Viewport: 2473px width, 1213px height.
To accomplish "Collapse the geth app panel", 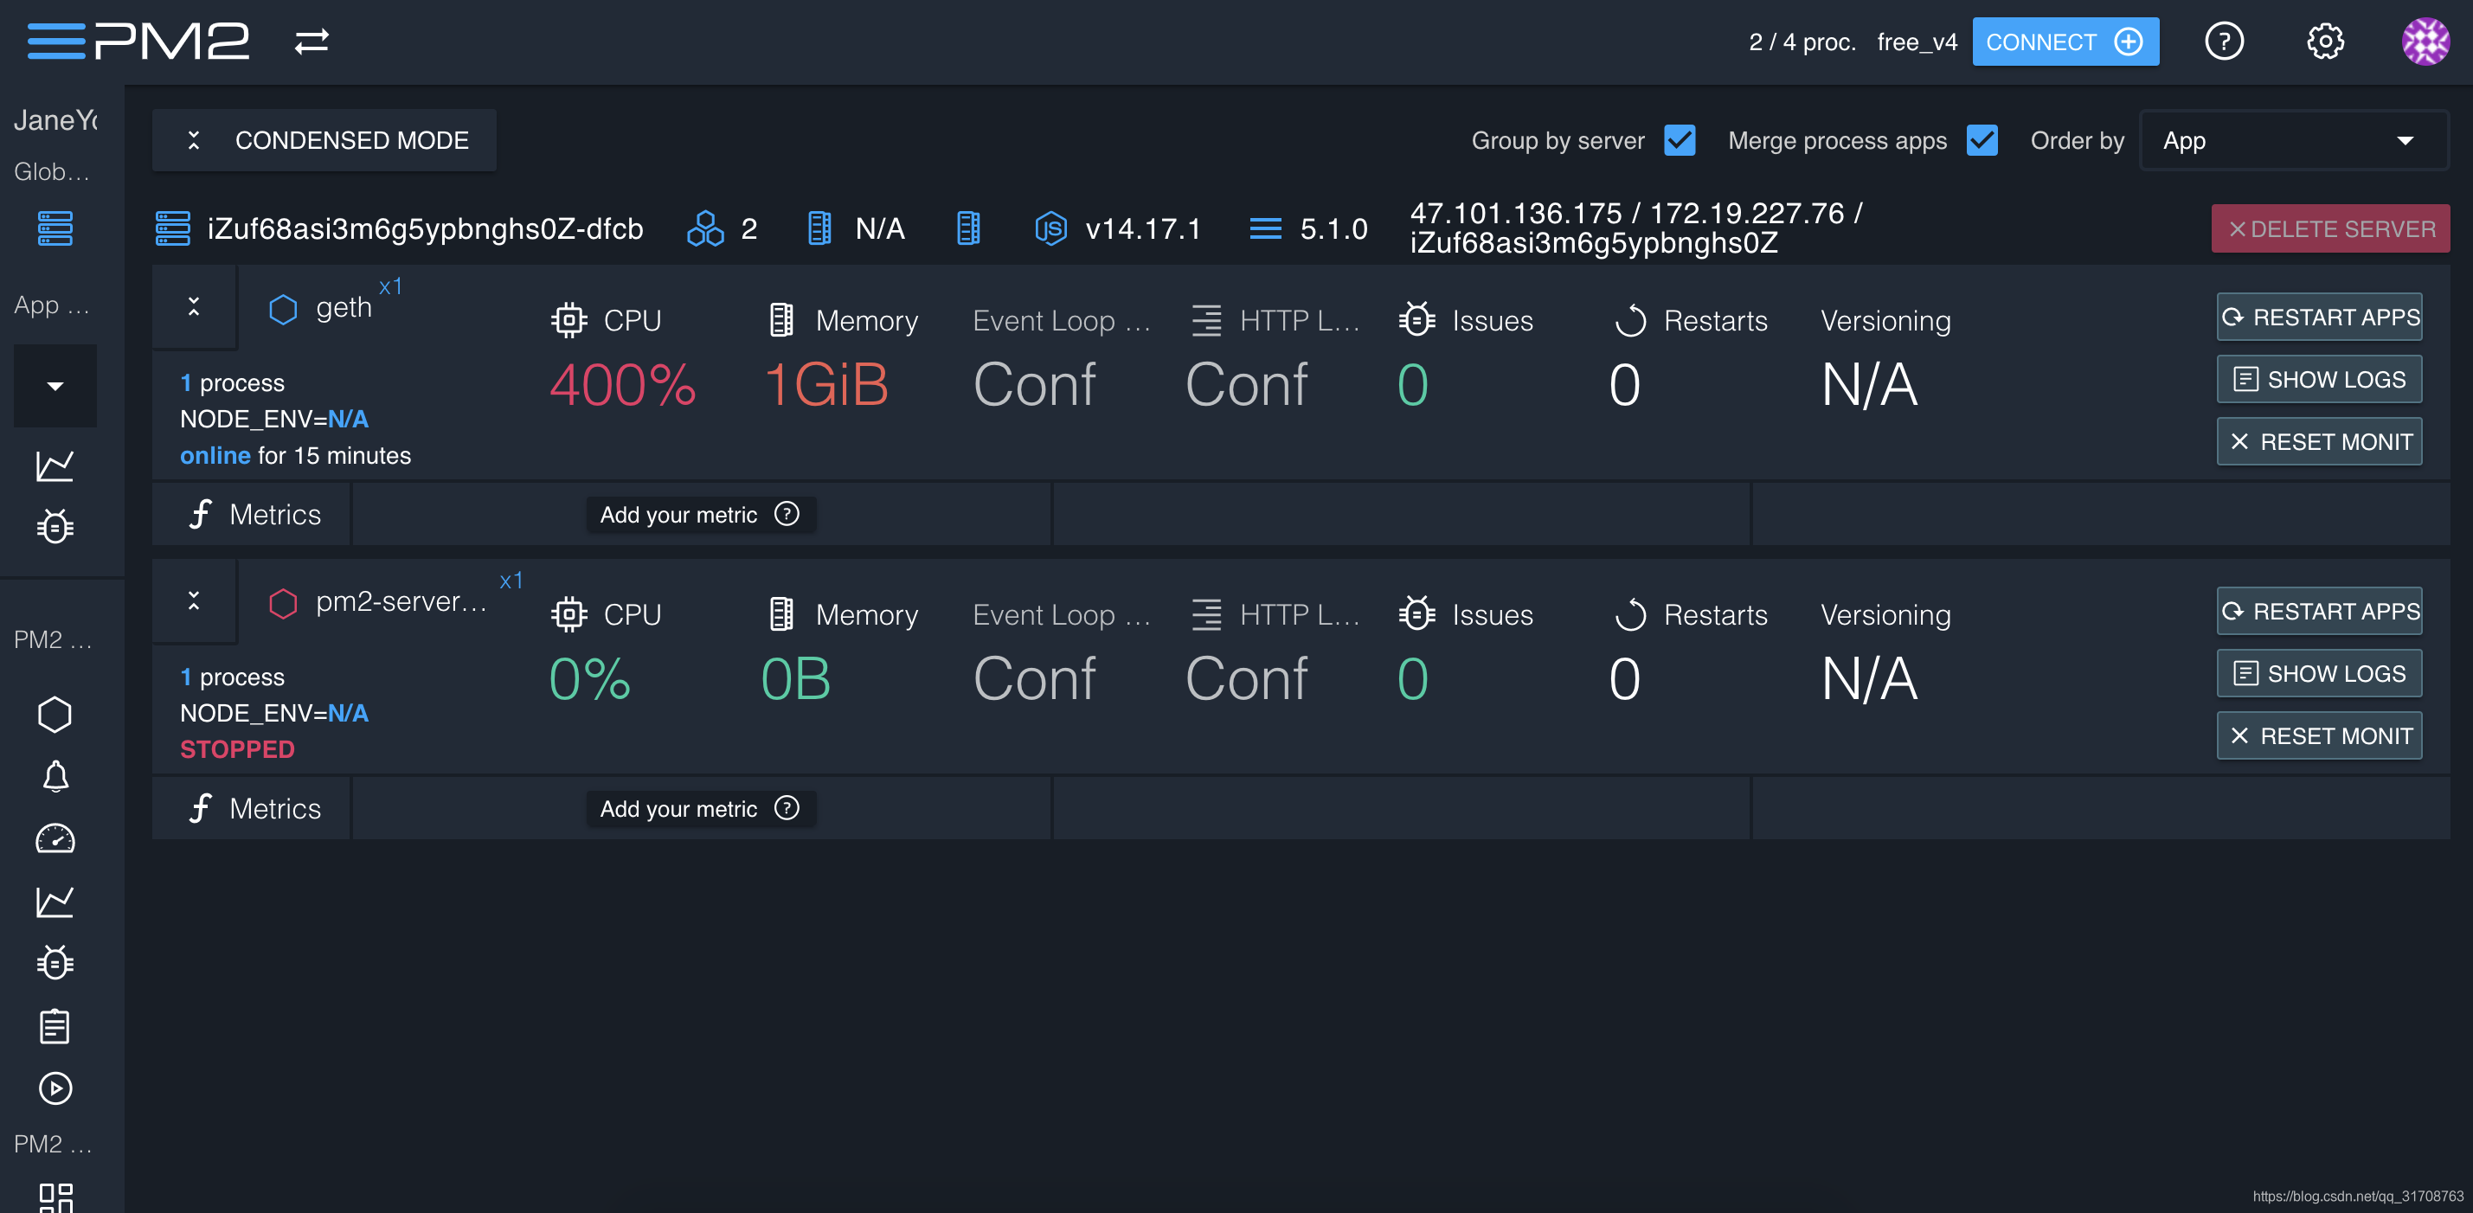I will [x=194, y=307].
